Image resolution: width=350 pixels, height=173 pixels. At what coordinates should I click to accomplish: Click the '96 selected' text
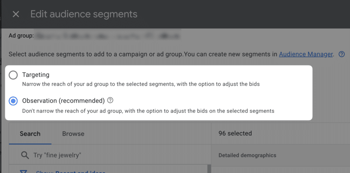235,133
